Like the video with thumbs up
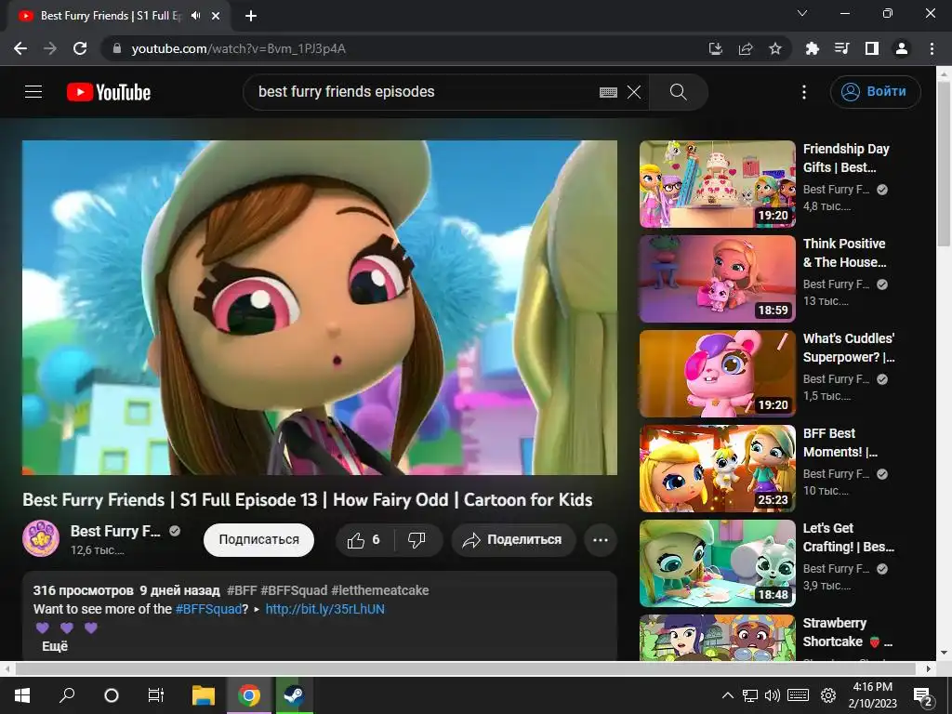The width and height of the screenshot is (952, 714). pos(364,540)
